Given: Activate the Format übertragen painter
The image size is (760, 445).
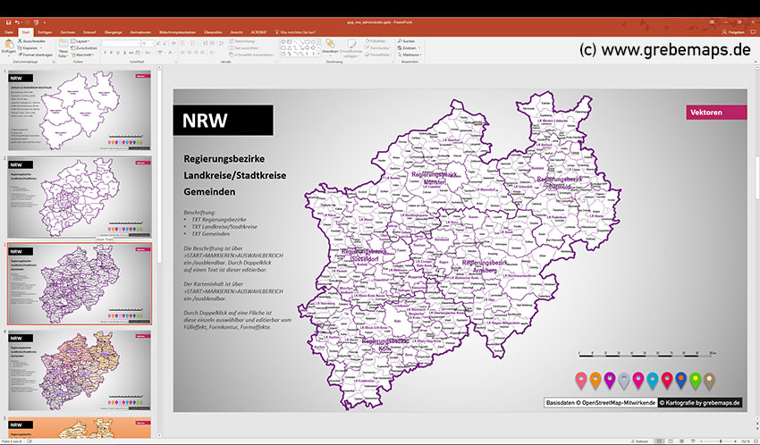Looking at the screenshot, I should point(36,55).
